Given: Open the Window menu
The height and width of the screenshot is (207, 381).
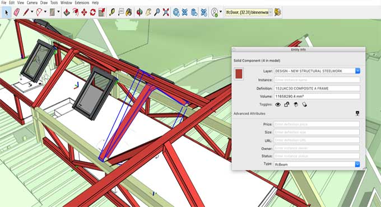Looking at the screenshot, I should (66, 3).
